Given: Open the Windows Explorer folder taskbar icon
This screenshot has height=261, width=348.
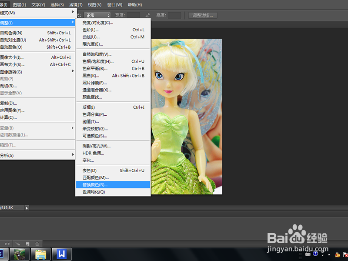Looking at the screenshot, I should [x=41, y=254].
